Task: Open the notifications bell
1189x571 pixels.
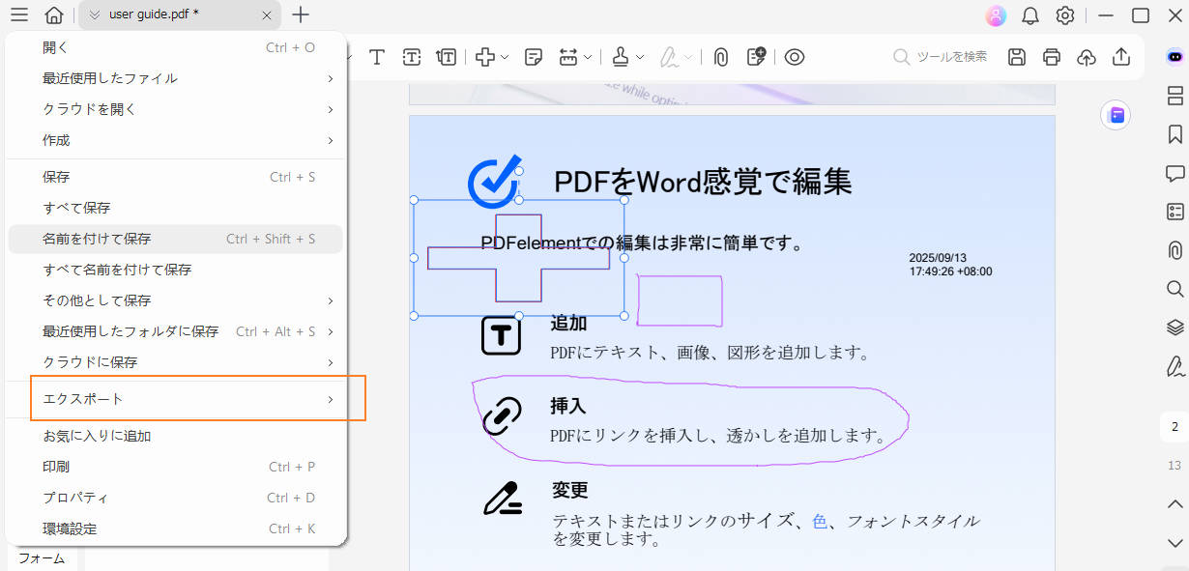Action: pos(1030,15)
